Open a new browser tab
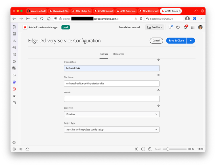The image size is (216, 166). coord(185,11)
